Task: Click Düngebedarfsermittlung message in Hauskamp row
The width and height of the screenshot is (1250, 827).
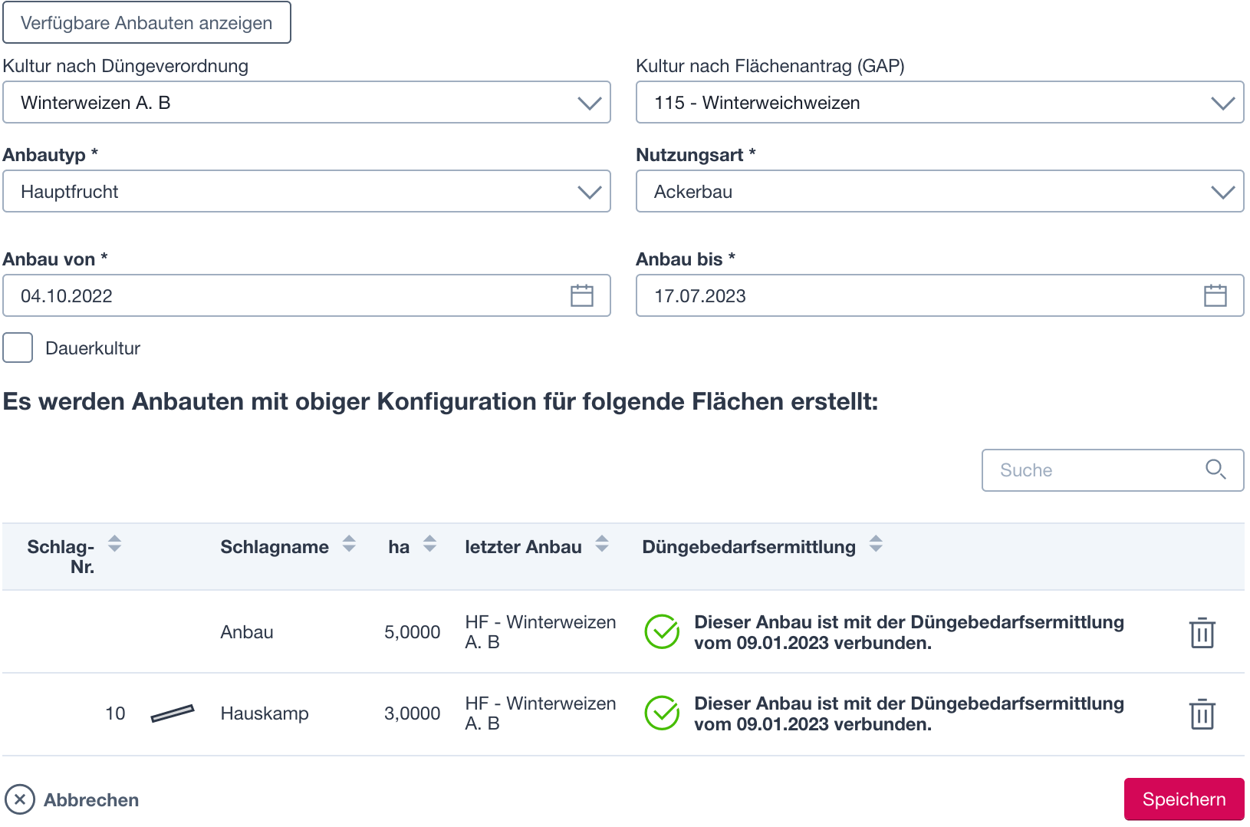Action: [909, 713]
